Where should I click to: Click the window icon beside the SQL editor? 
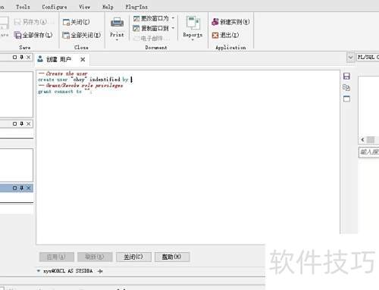tap(346, 98)
